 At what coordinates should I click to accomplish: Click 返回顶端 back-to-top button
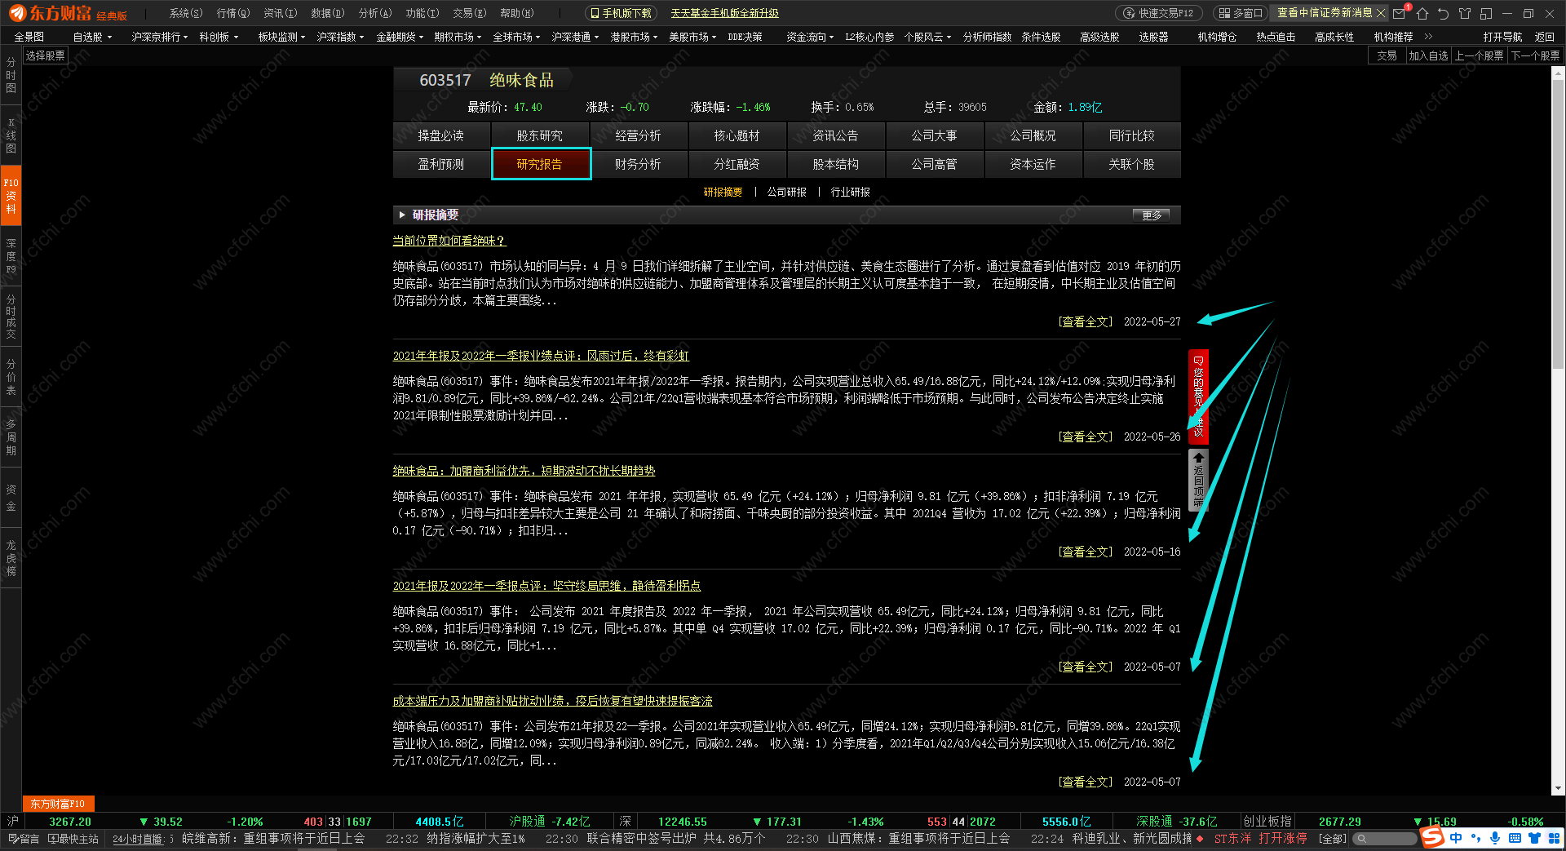(1198, 480)
